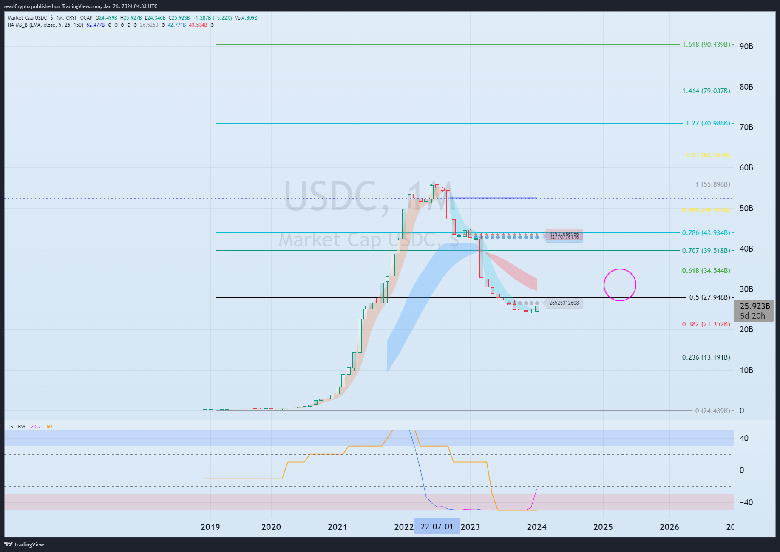Click the 0.382 (21.352B) Fibonacci label
Image resolution: width=780 pixels, height=552 pixels.
point(706,324)
